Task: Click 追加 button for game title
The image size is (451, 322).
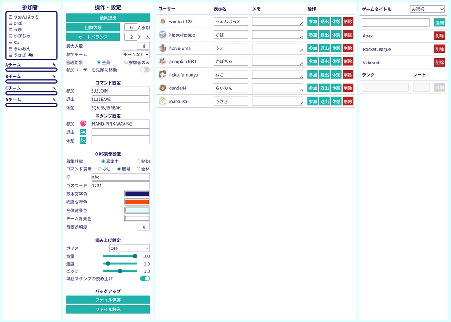Action: click(440, 22)
